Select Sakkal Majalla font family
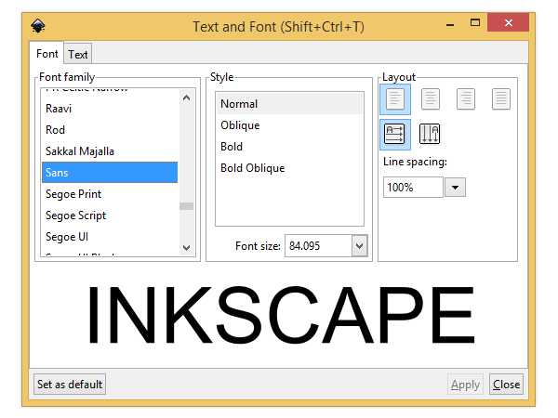Image resolution: width=558 pixels, height=418 pixels. [x=110, y=151]
